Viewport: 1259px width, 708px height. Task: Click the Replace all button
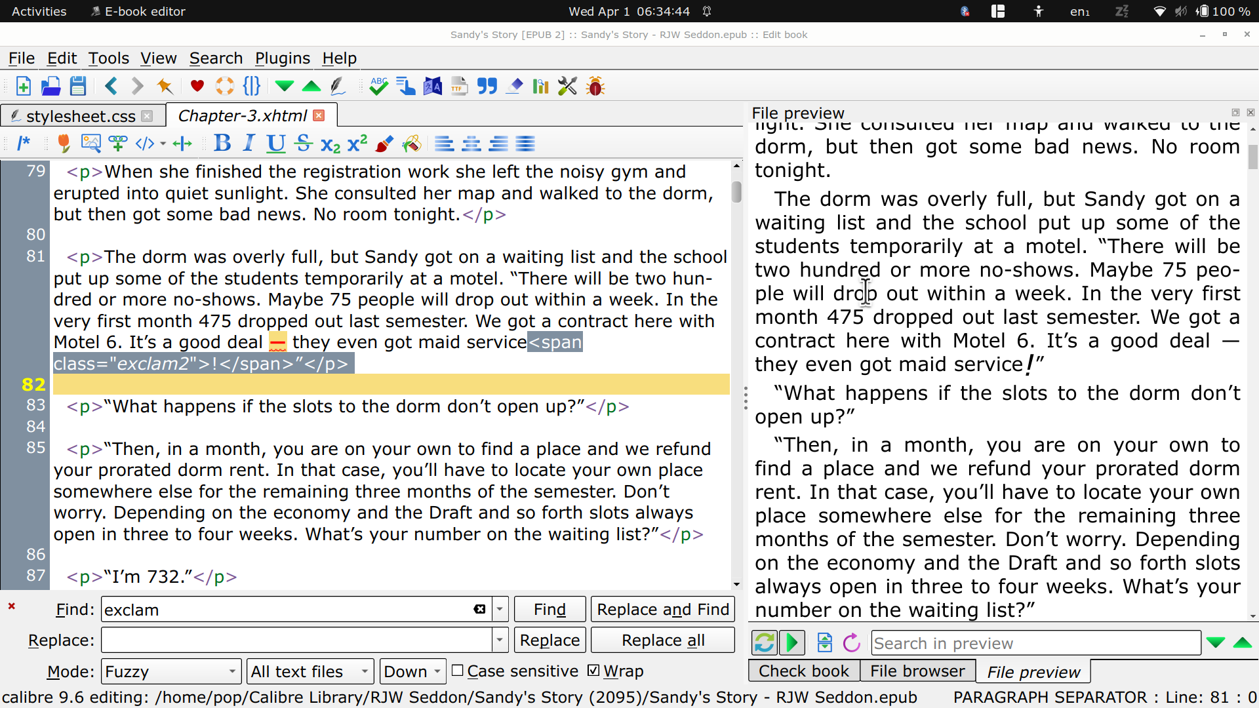(x=662, y=640)
